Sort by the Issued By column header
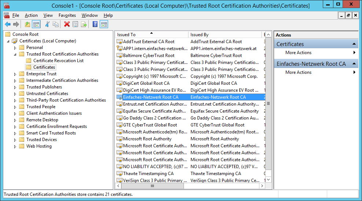 tap(200, 35)
